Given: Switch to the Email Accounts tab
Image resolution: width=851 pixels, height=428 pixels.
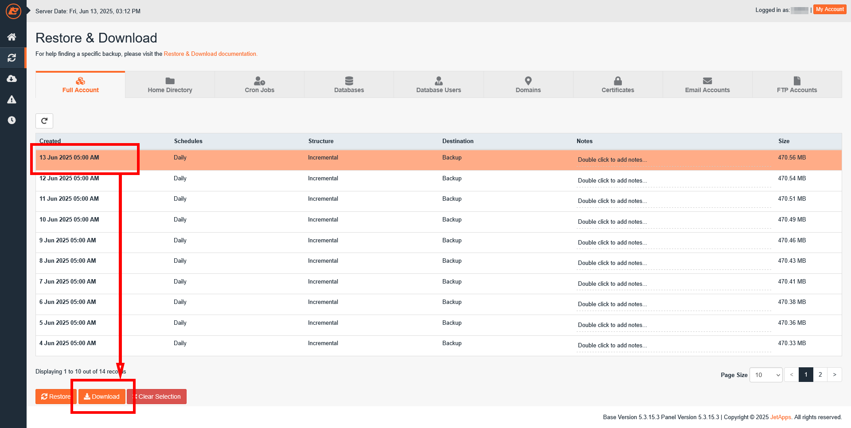Looking at the screenshot, I should click(707, 85).
